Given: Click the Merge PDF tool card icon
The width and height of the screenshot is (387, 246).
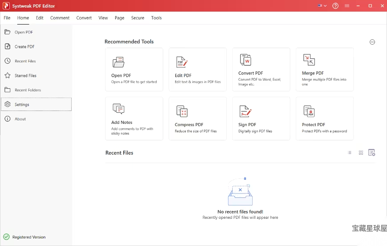Looking at the screenshot, I should pyautogui.click(x=309, y=60).
